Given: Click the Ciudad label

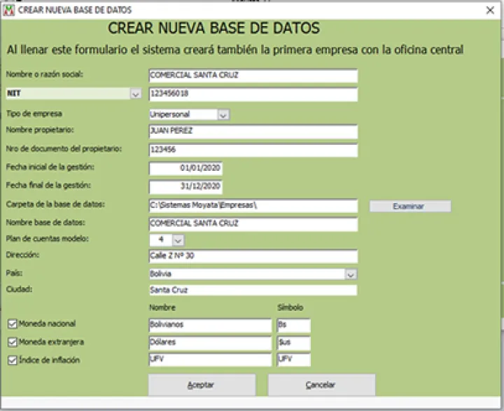Looking at the screenshot, I should (x=20, y=289).
